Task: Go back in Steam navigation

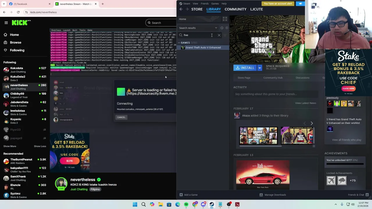Action: (181, 9)
